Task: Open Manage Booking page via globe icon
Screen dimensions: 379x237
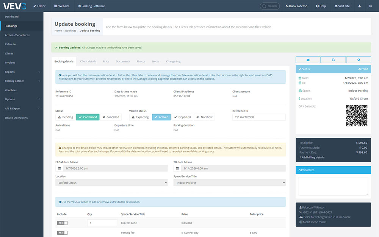Action: click(x=359, y=60)
